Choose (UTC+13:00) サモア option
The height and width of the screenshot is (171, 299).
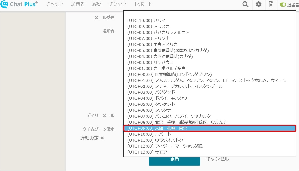(210, 152)
